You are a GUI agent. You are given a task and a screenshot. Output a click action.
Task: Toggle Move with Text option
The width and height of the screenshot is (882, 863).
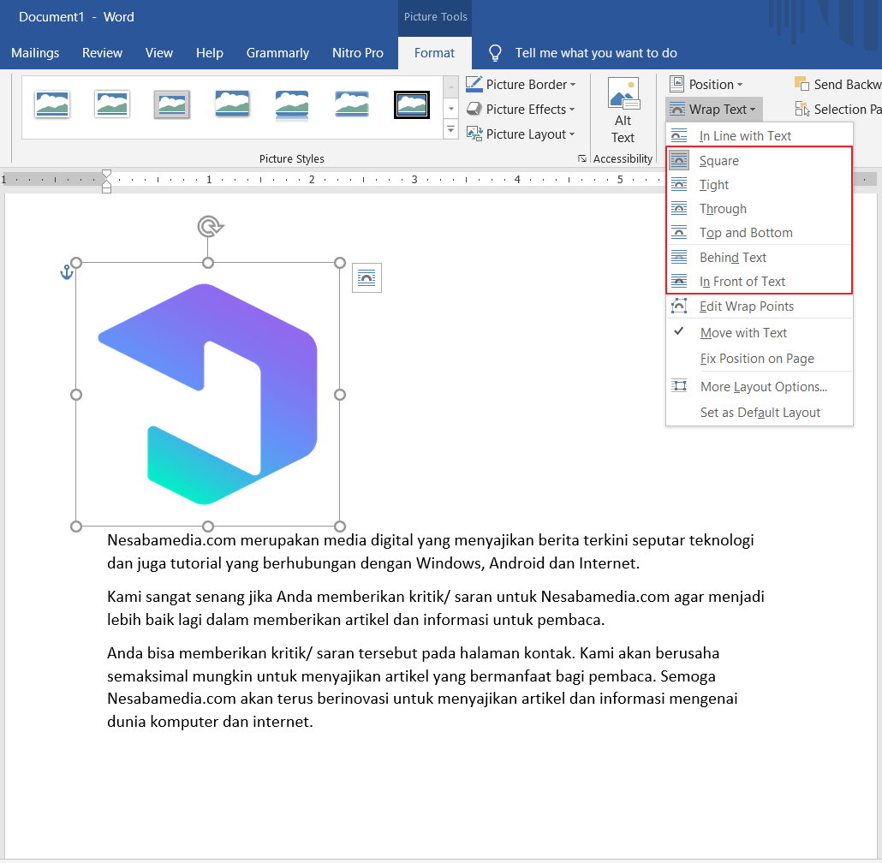tap(760, 333)
